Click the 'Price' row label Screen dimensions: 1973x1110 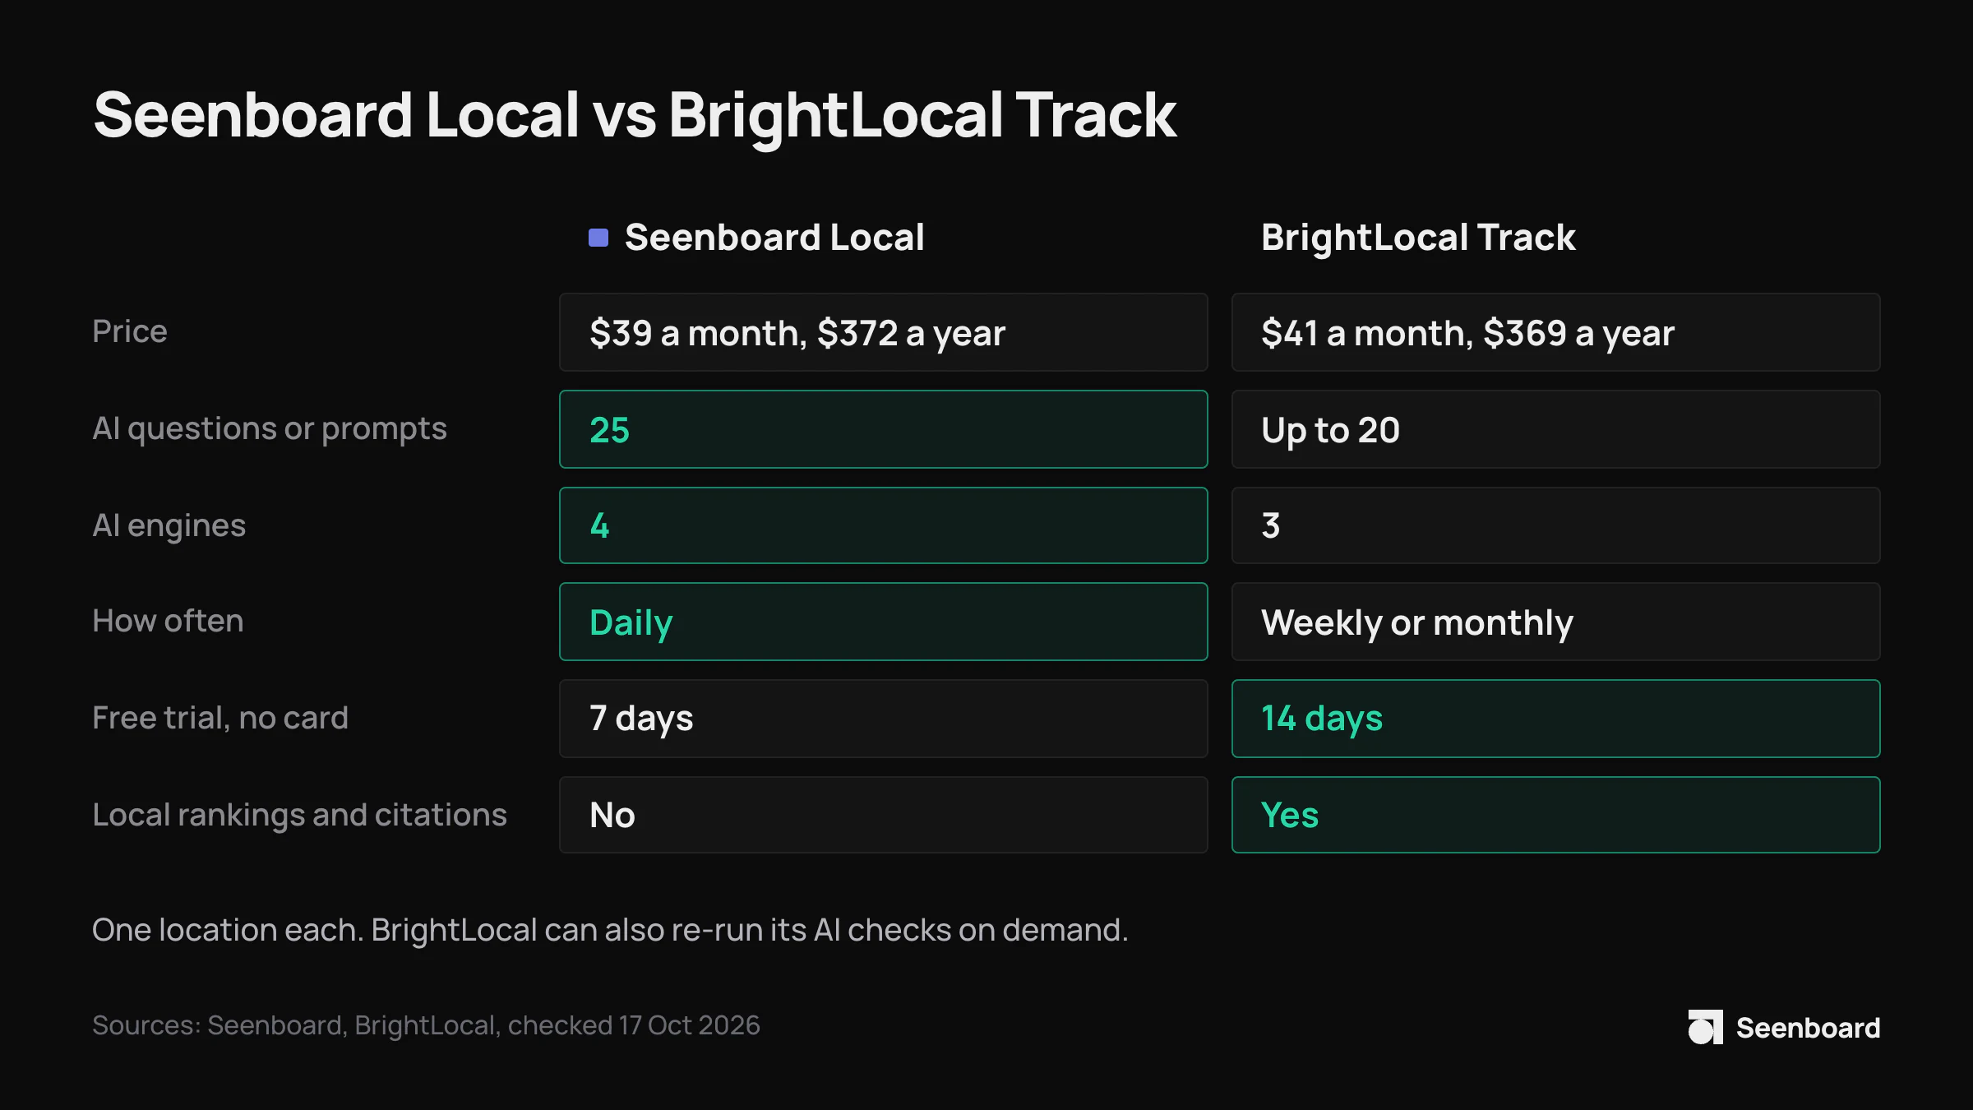pyautogui.click(x=130, y=331)
